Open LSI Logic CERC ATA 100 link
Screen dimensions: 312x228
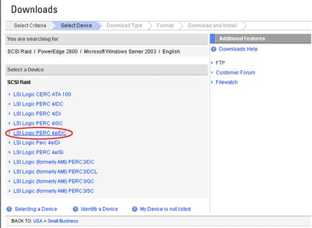point(42,94)
